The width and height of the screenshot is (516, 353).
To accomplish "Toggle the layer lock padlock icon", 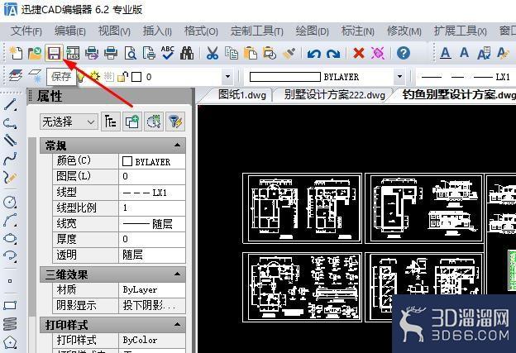I will pyautogui.click(x=122, y=77).
